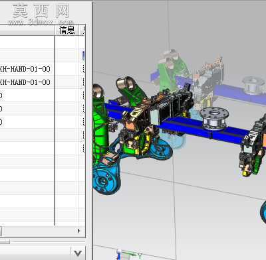This screenshot has width=266, height=260.
Task: Click the 信息 column header
Action: pyautogui.click(x=66, y=30)
